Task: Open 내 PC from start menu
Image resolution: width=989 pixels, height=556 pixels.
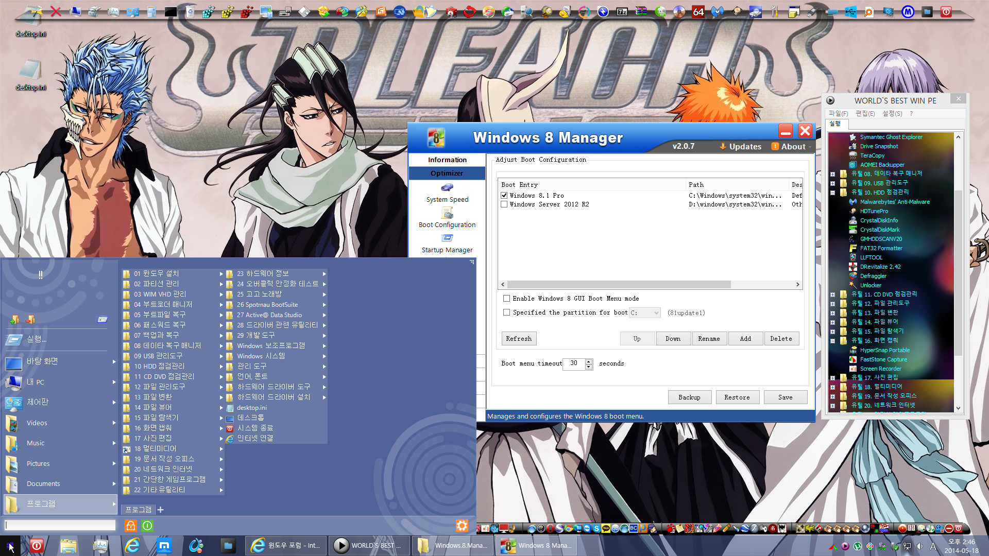Action: point(60,382)
